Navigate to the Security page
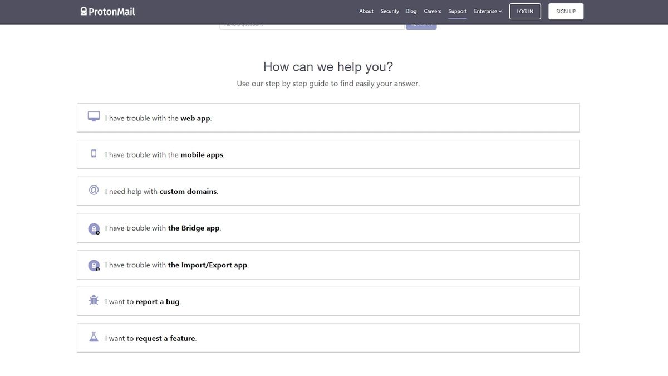The height and width of the screenshot is (376, 668). click(x=389, y=11)
